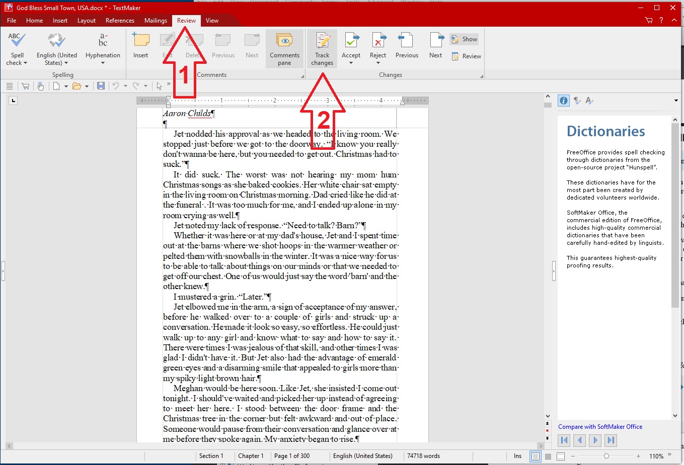Click the Review changes button

[x=467, y=56]
